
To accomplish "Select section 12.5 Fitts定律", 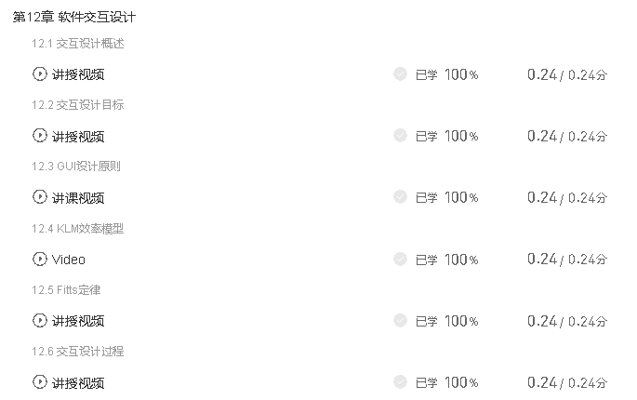I will (x=66, y=290).
